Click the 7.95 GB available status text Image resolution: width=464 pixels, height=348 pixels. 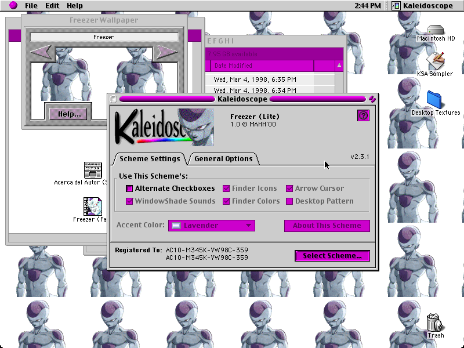point(233,54)
